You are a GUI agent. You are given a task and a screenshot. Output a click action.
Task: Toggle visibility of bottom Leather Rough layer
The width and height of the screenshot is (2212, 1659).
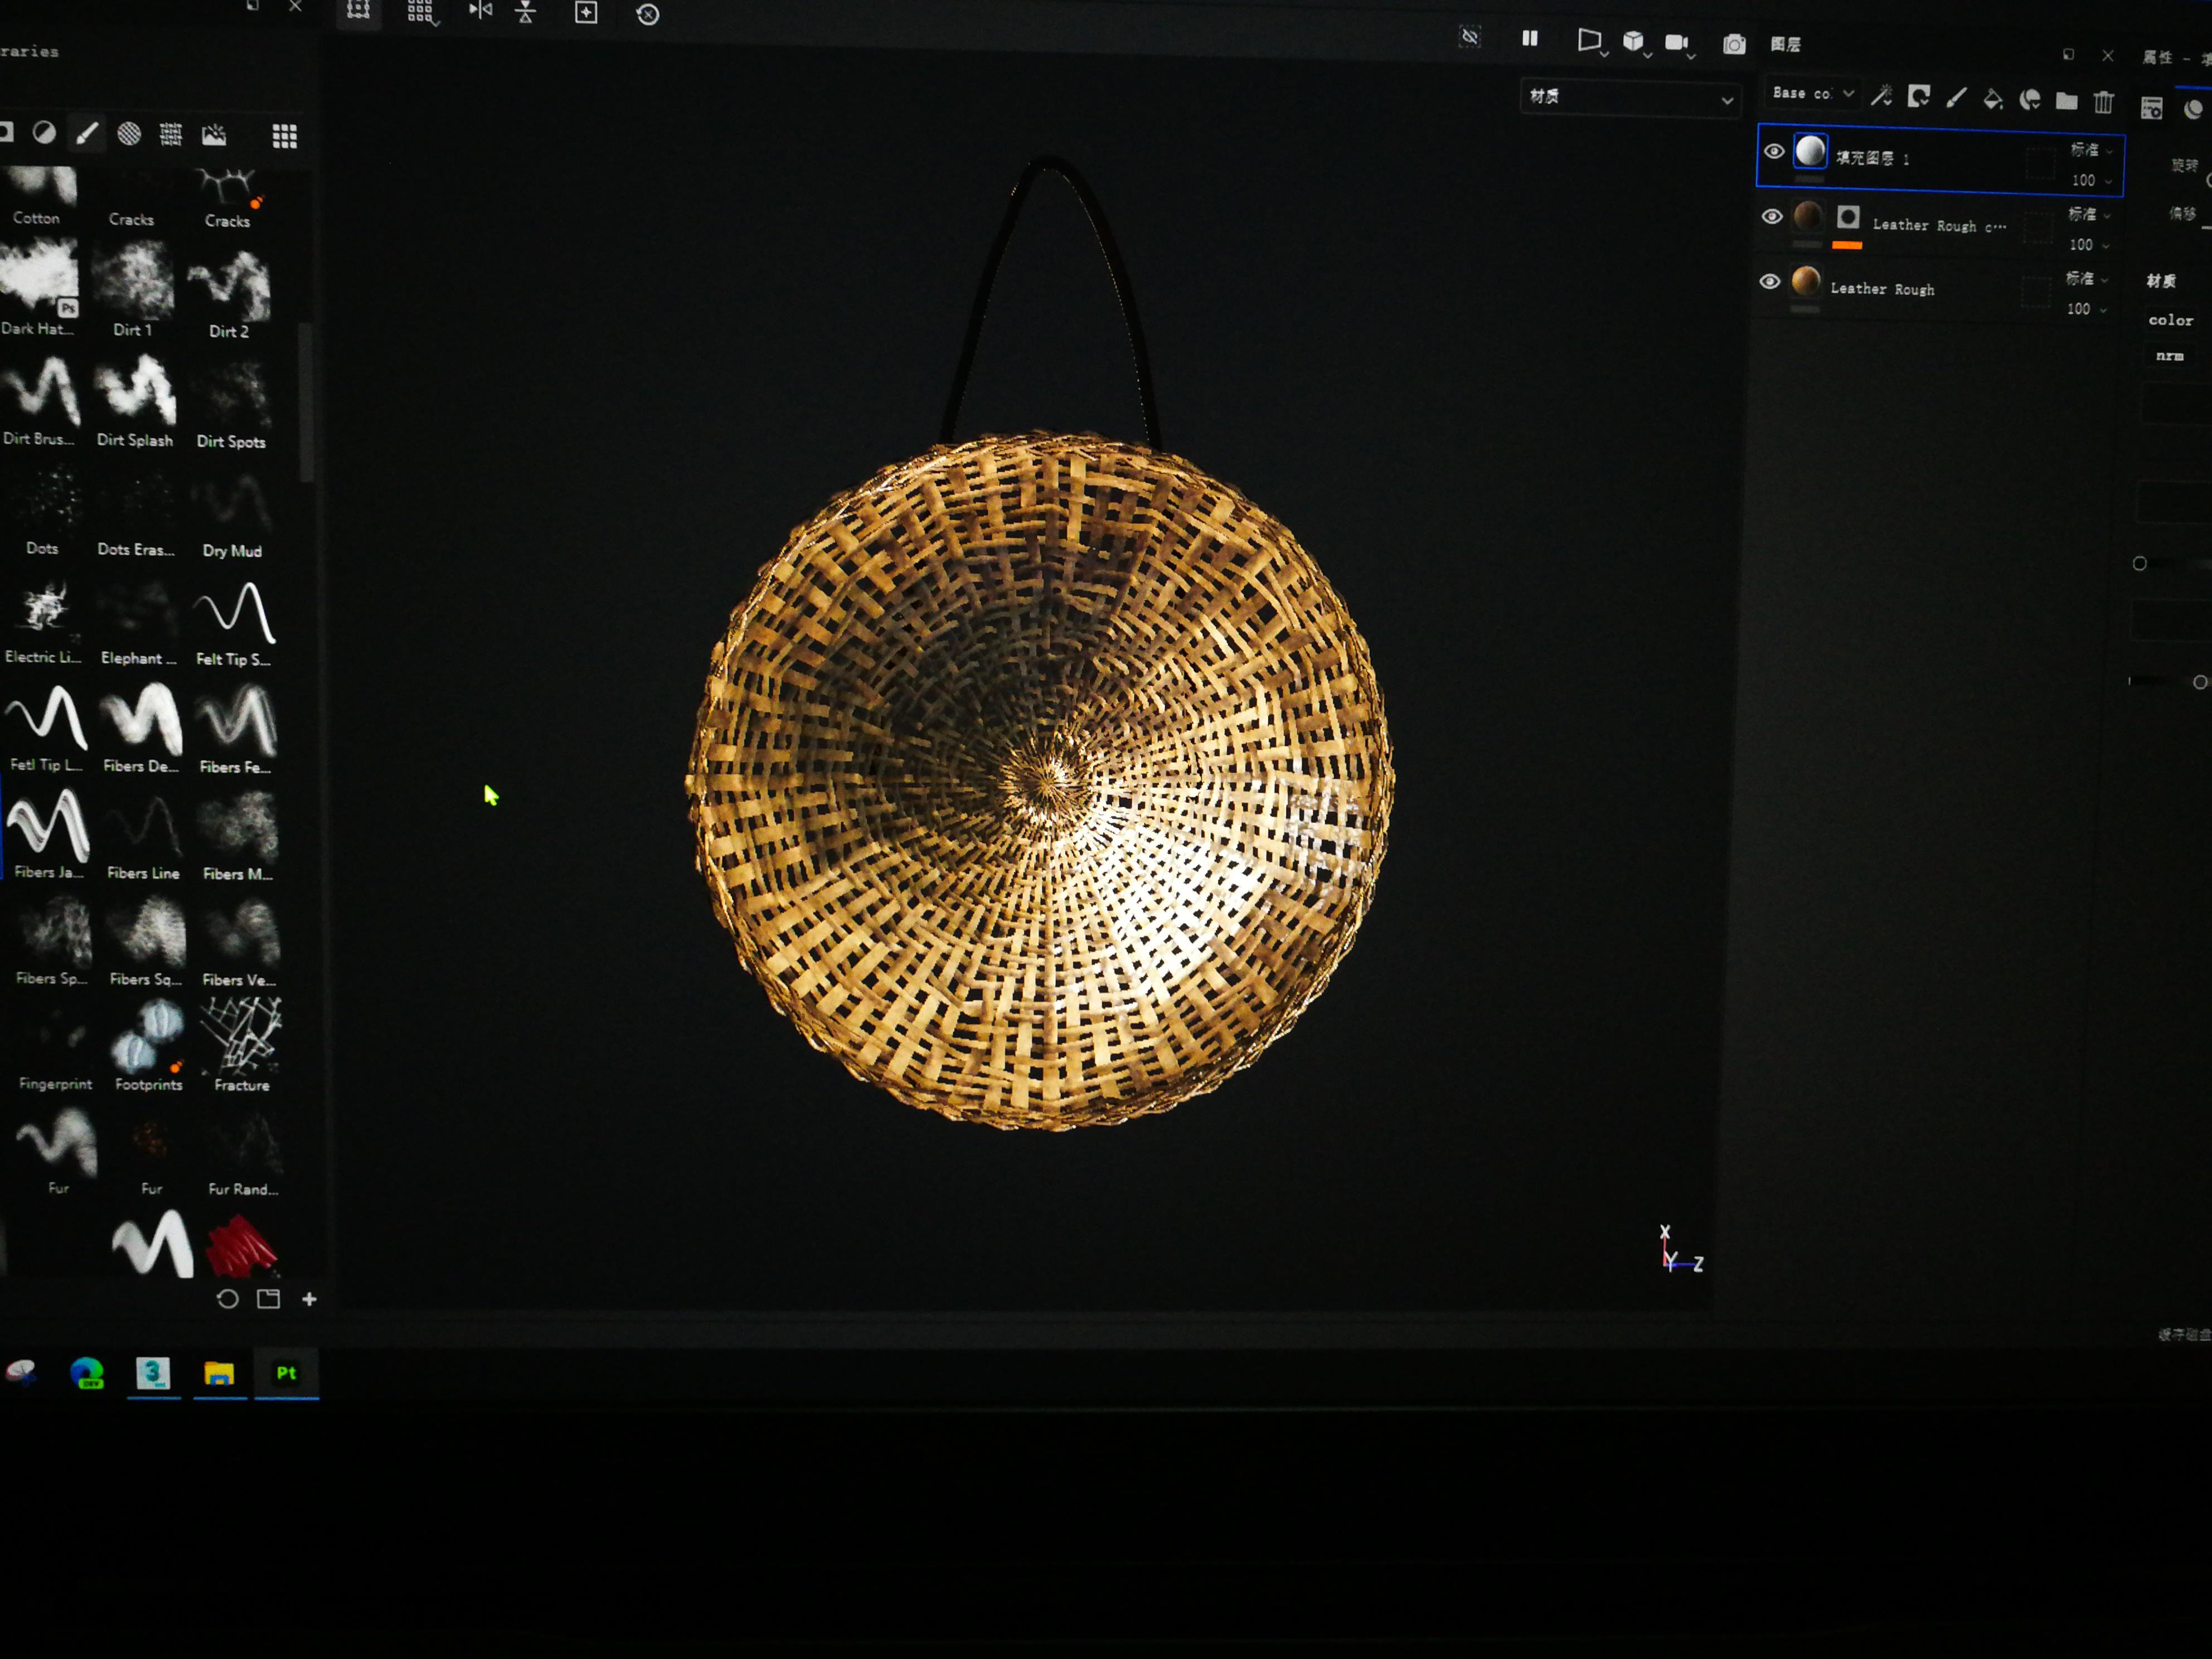click(x=1769, y=282)
